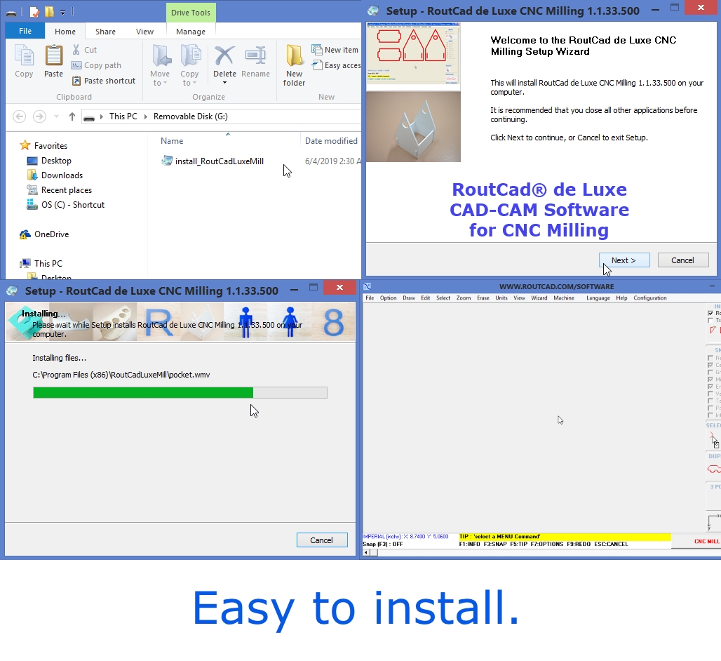This screenshot has width=721, height=661.
Task: Click Cancel in the welcome Setup wizard
Action: 683,260
